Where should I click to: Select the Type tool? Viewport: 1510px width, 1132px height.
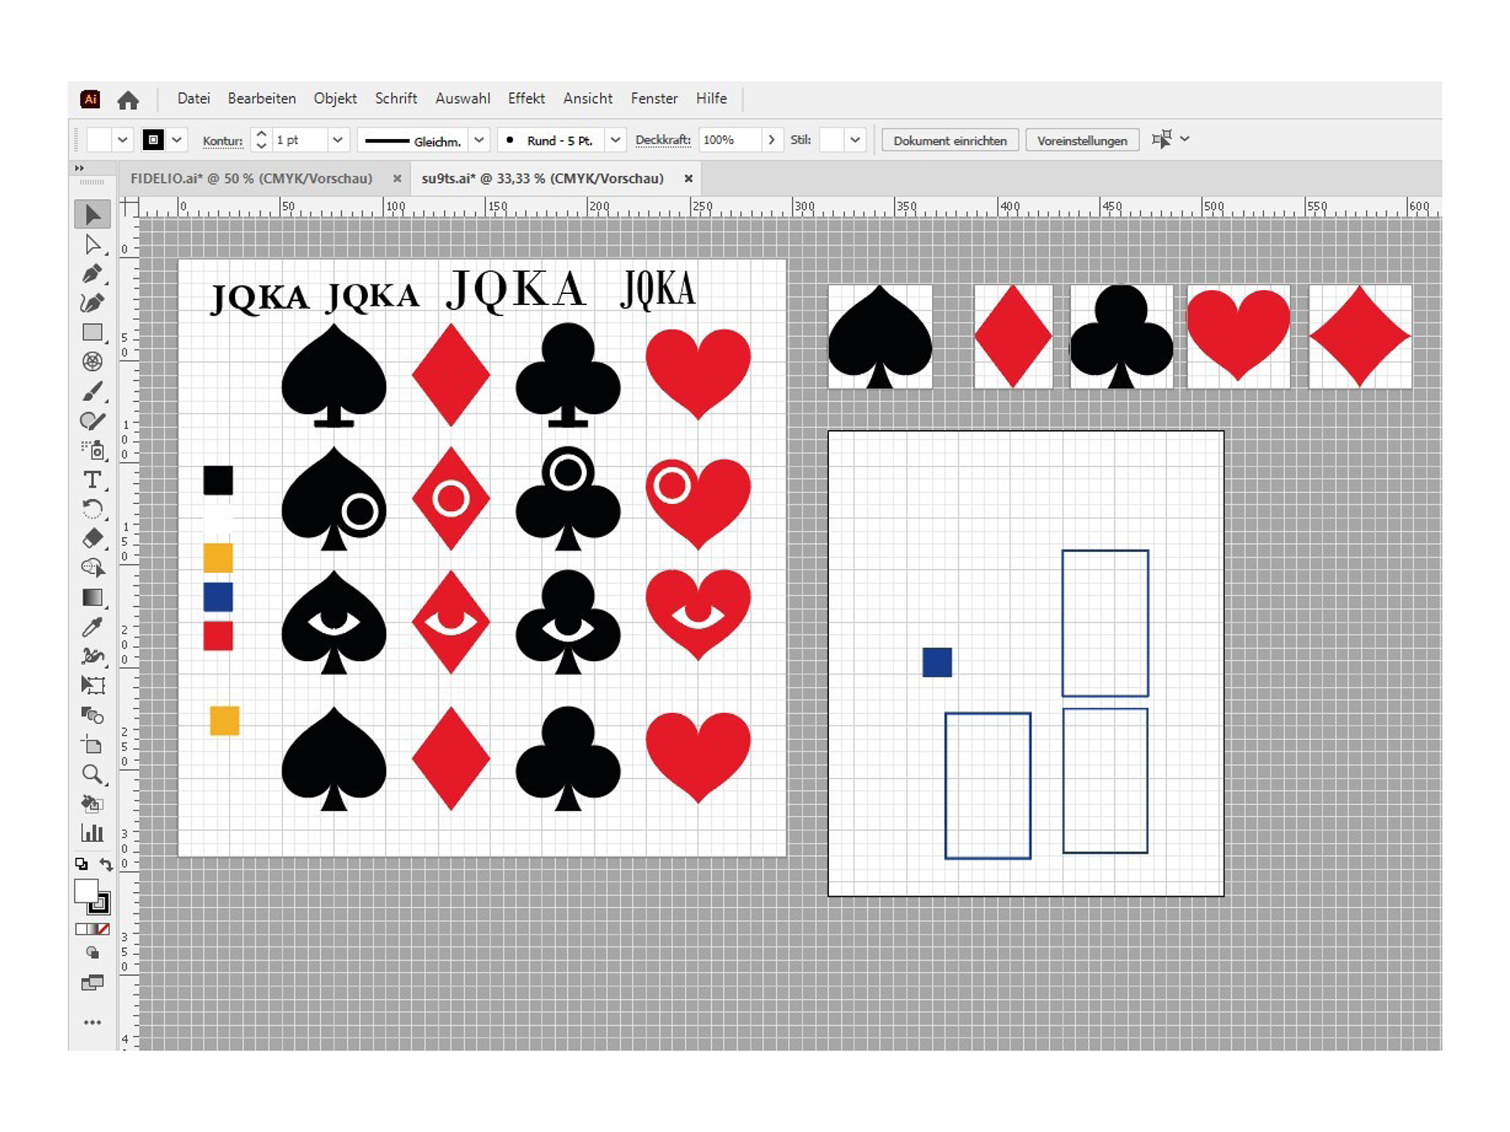(93, 480)
